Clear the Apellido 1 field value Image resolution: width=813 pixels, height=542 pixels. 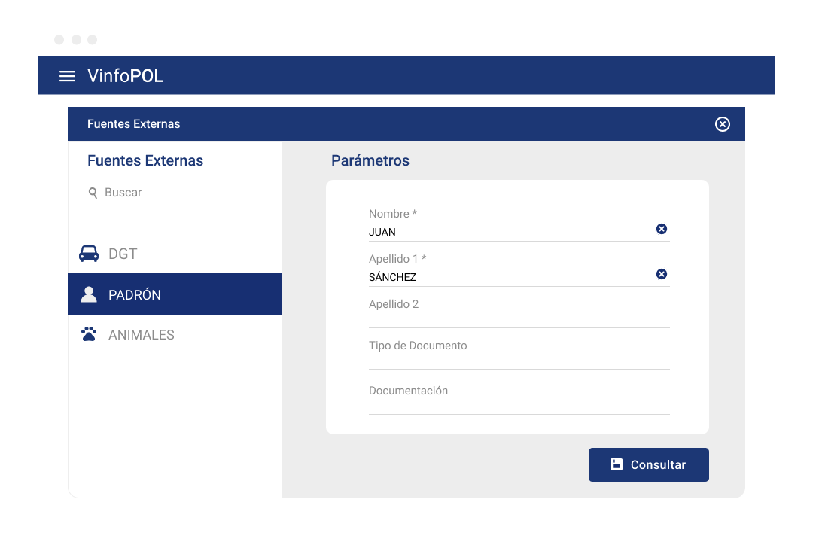[662, 274]
